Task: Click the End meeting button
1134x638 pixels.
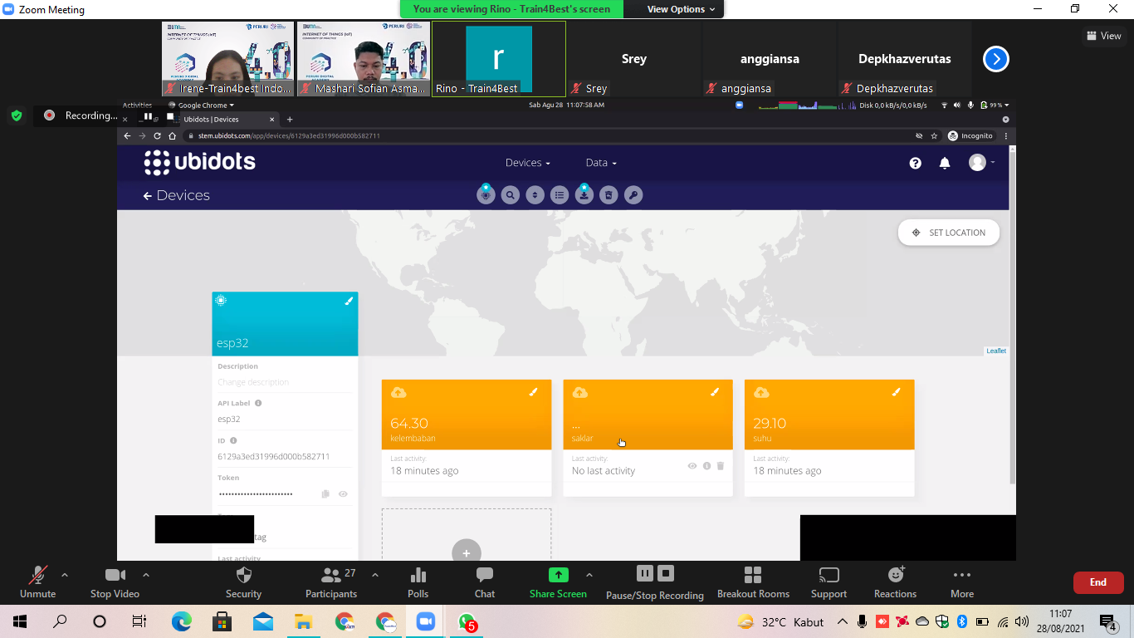Action: pyautogui.click(x=1098, y=582)
